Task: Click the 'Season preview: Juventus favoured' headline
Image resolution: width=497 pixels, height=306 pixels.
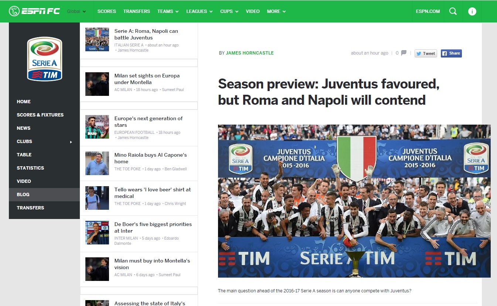Action: pos(329,92)
